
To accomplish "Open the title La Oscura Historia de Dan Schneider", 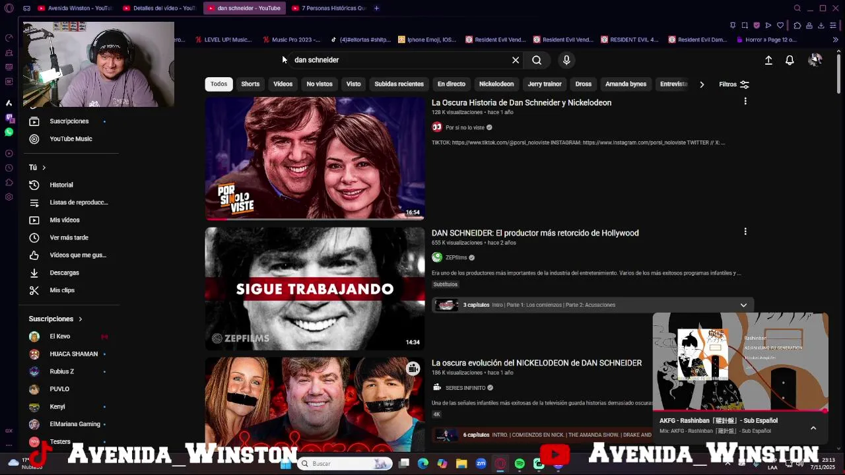I will click(522, 103).
